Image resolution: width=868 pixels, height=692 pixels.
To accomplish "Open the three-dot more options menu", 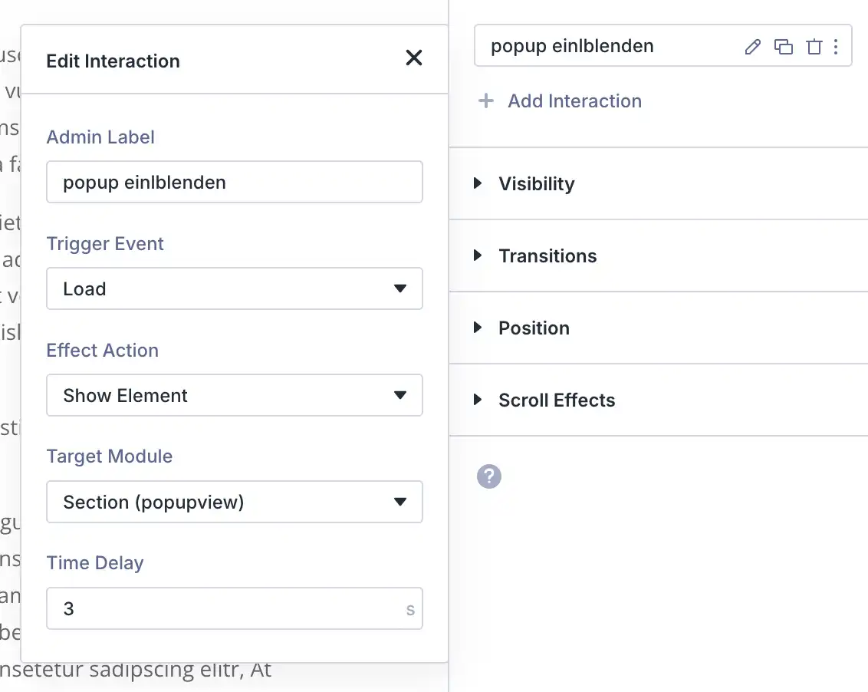I will [836, 47].
